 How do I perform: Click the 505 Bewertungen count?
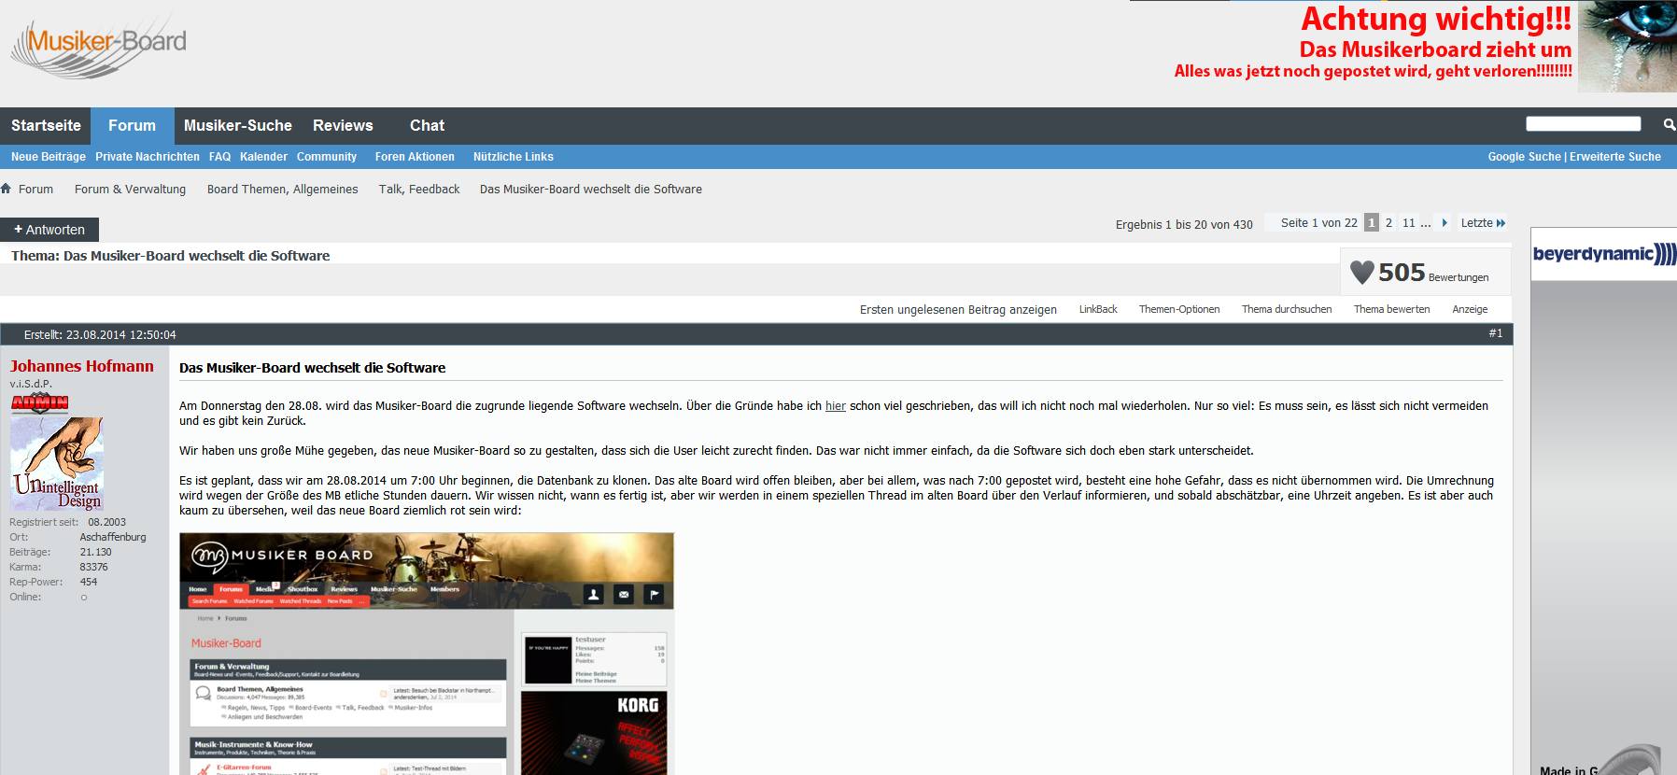pos(1433,273)
